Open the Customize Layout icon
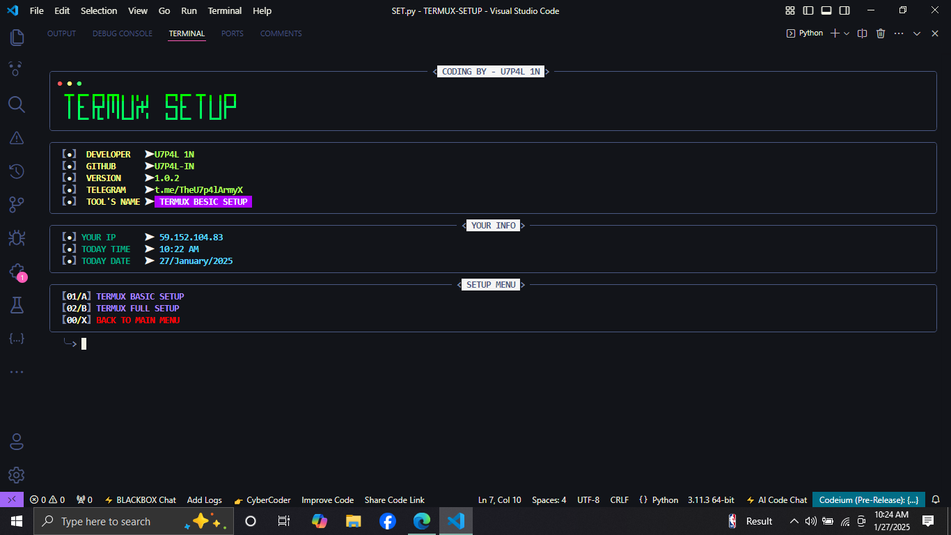Screen dimensions: 951x535 [x=790, y=10]
